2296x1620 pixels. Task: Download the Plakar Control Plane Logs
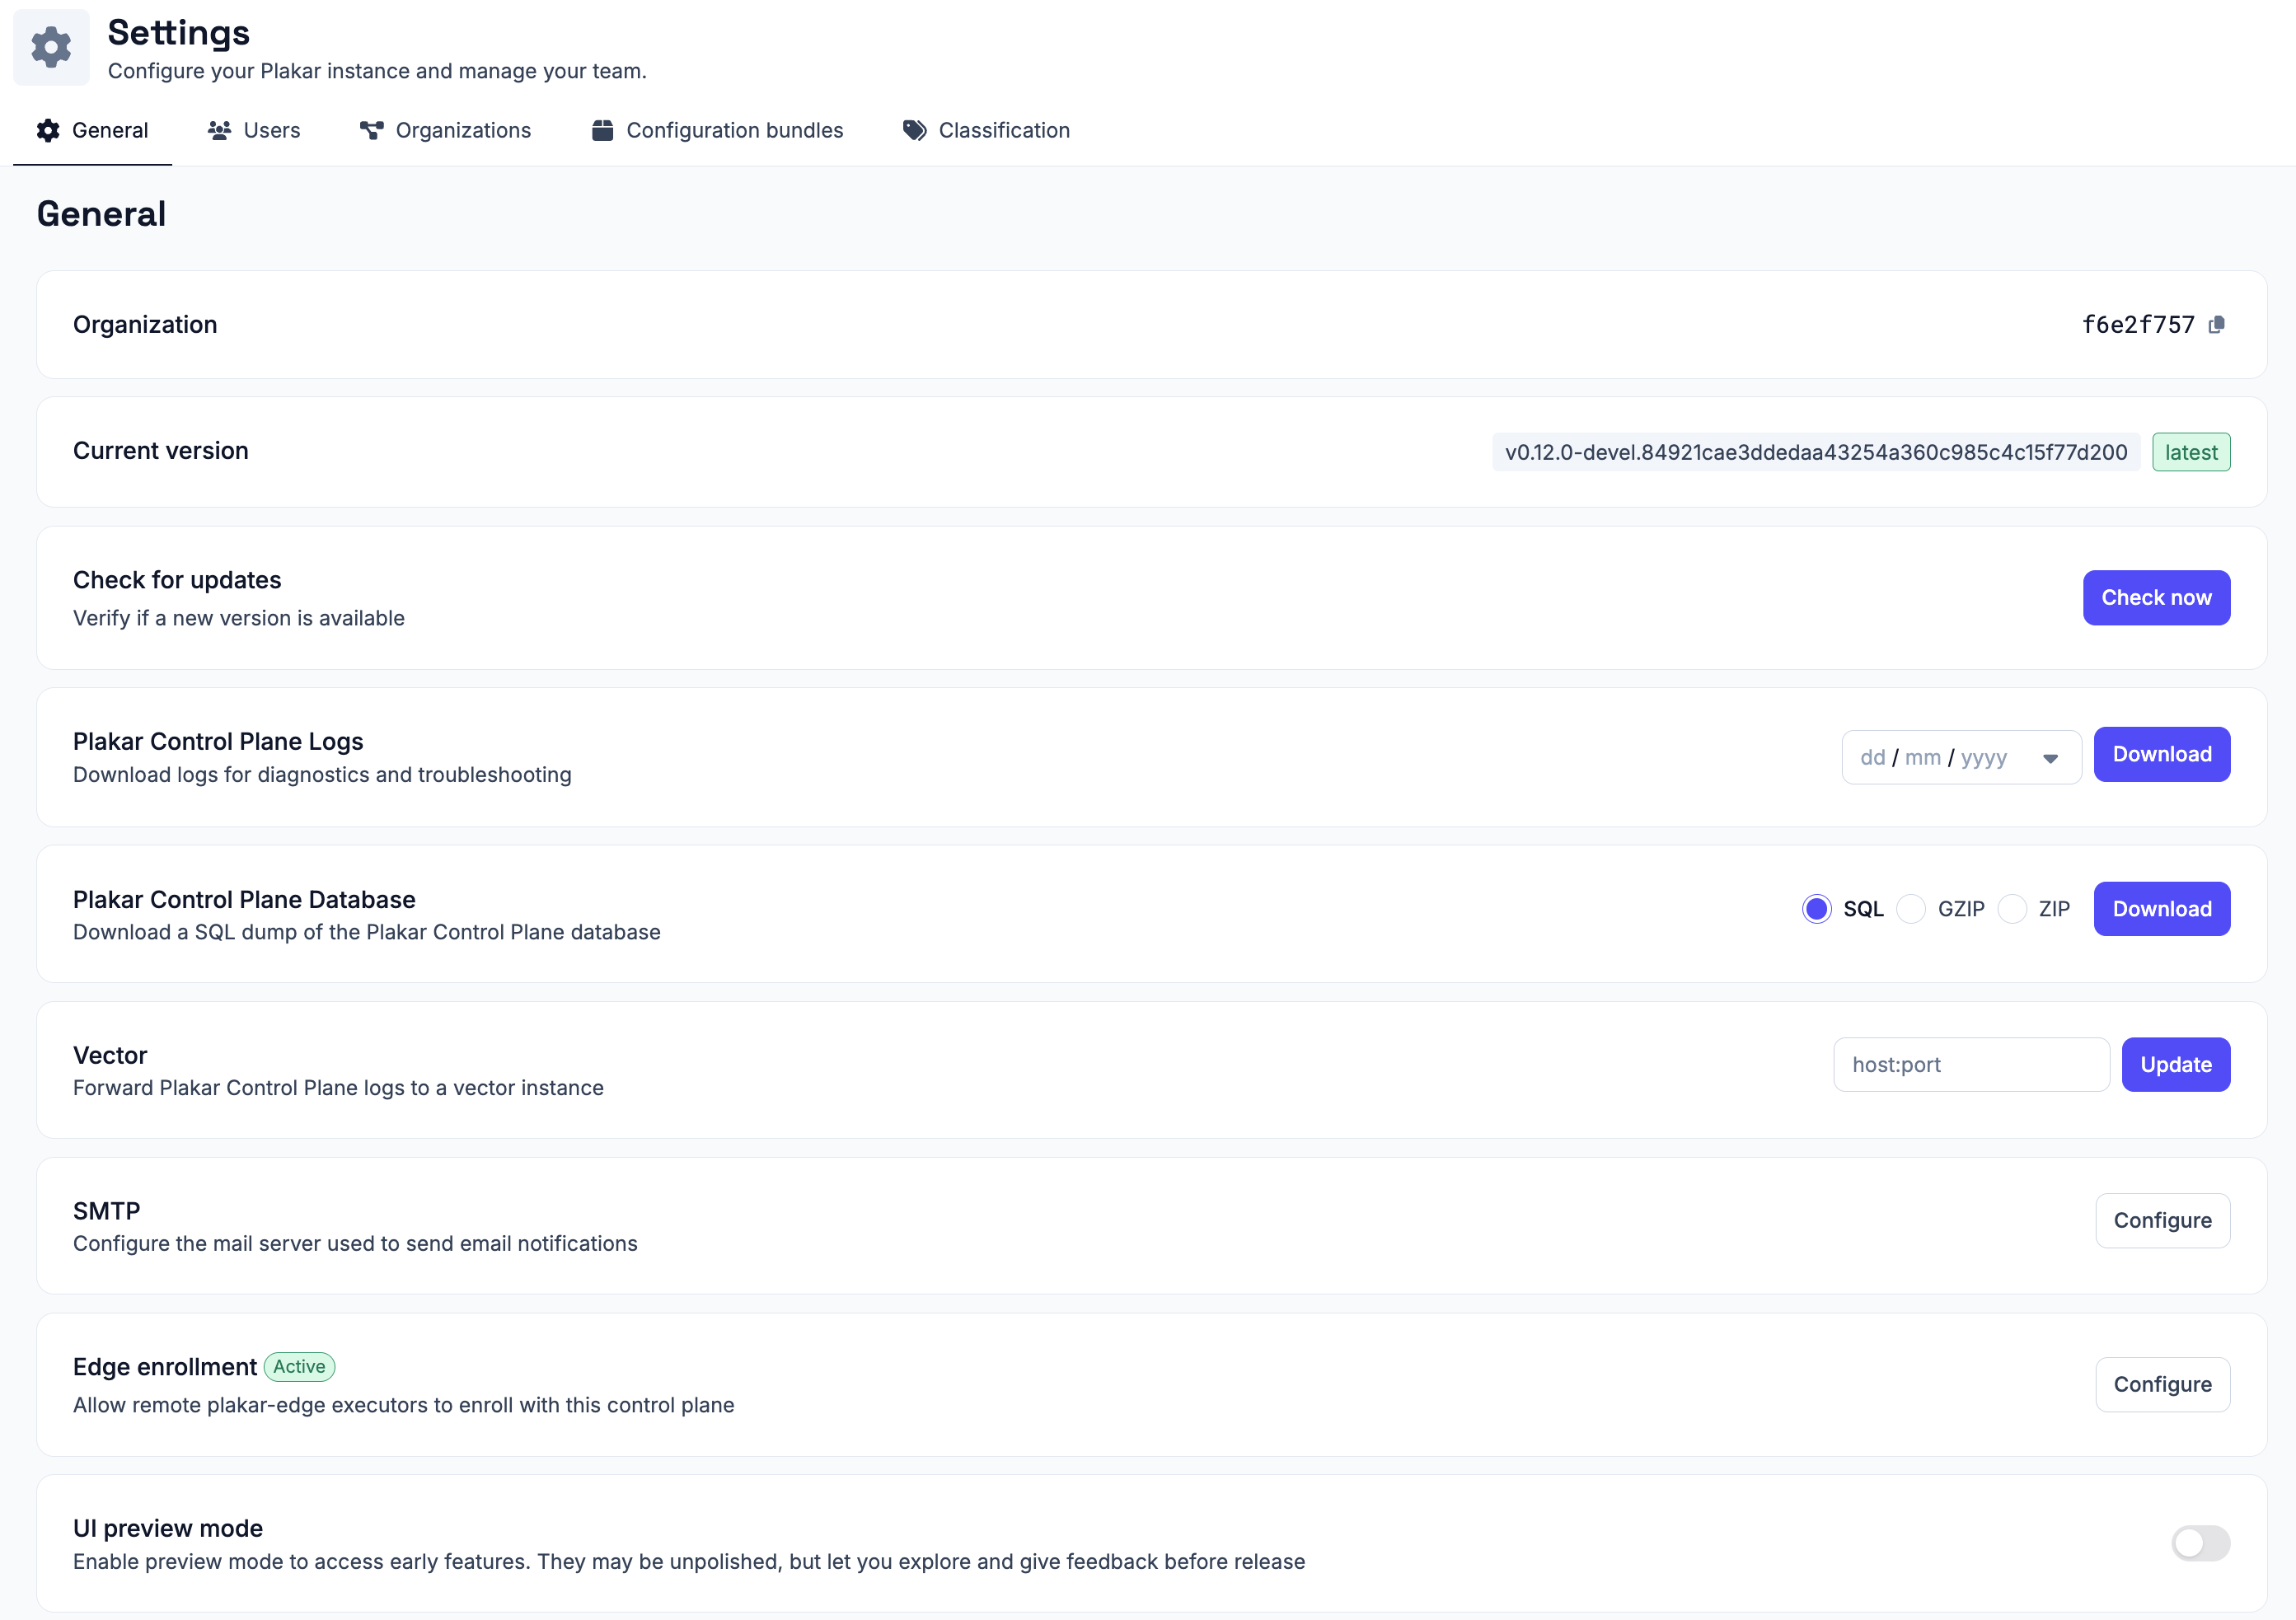coord(2162,755)
